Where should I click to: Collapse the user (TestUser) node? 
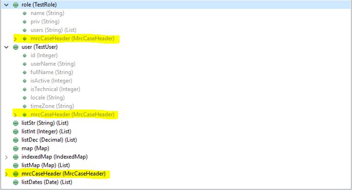[6, 47]
